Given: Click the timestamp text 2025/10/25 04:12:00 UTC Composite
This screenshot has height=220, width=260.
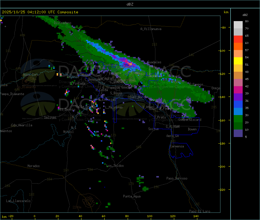Looking at the screenshot, I should pyautogui.click(x=40, y=12).
